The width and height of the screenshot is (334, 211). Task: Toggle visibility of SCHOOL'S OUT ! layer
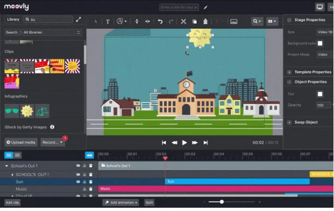click(78, 174)
